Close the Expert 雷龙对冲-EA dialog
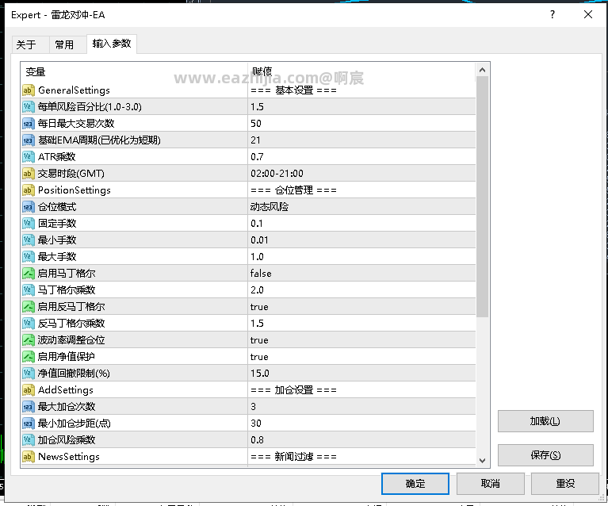 tap(588, 15)
